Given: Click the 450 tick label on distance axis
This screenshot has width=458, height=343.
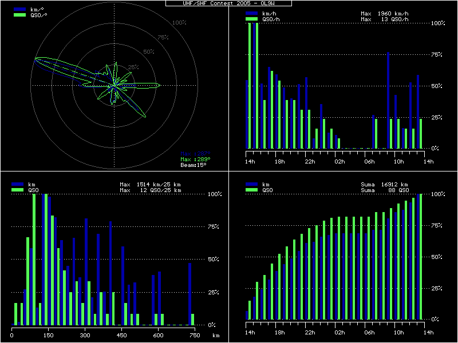Looking at the screenshot, I should click(122, 336).
